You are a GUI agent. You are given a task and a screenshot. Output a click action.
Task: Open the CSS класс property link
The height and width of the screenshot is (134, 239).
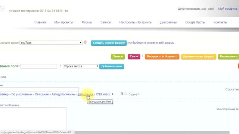click(x=103, y=94)
